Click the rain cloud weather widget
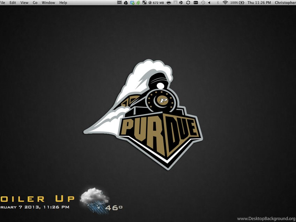 [x=94, y=201]
